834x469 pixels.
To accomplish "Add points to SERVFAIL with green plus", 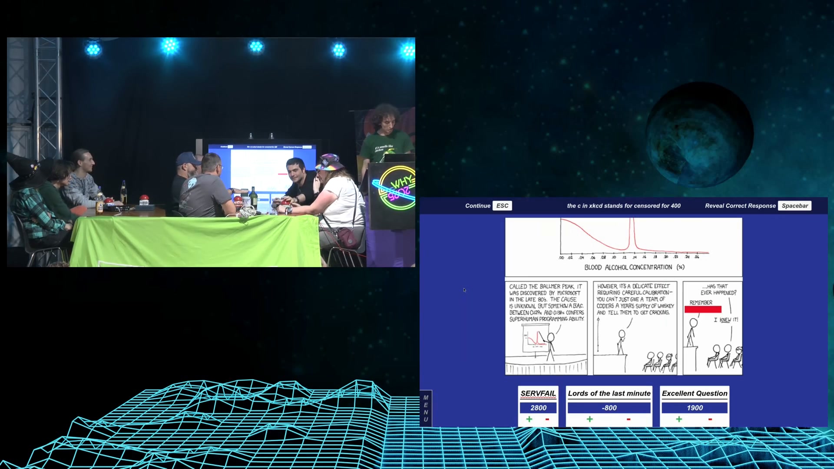I will pyautogui.click(x=529, y=419).
